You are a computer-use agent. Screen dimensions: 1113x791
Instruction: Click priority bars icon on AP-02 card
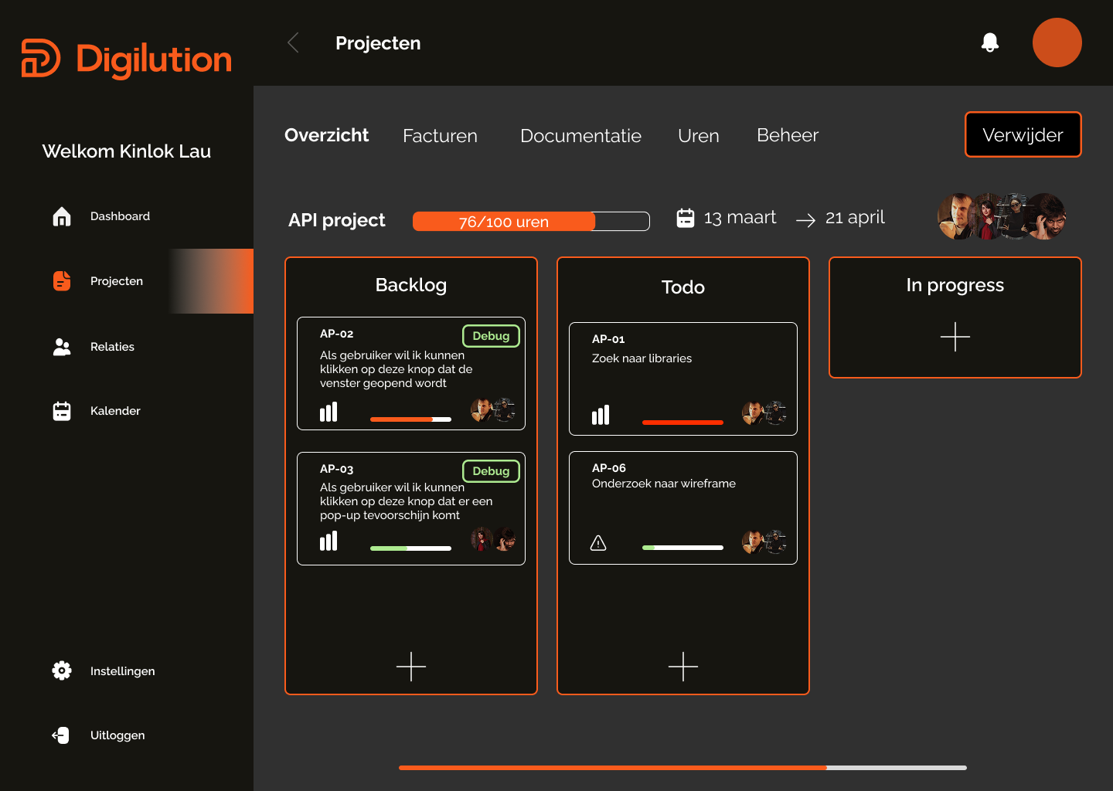point(328,412)
